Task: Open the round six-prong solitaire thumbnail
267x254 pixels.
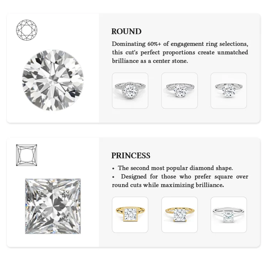Action: point(229,90)
